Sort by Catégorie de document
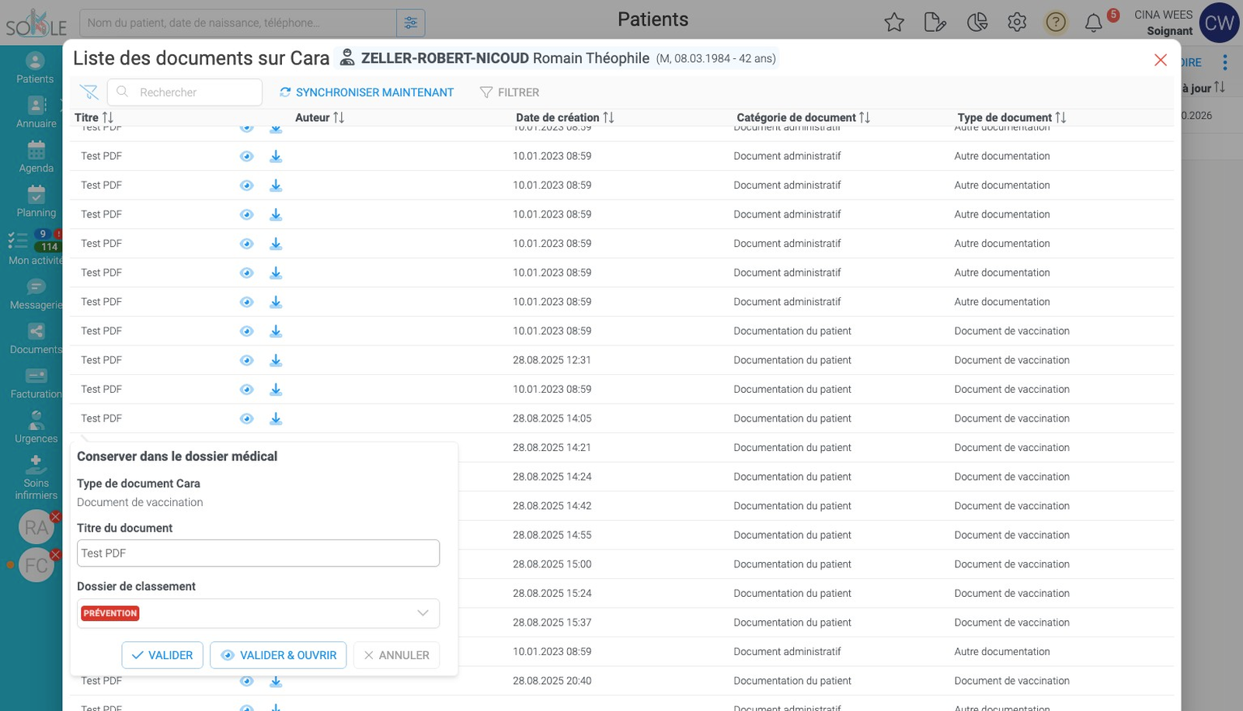The height and width of the screenshot is (711, 1243). click(x=803, y=117)
